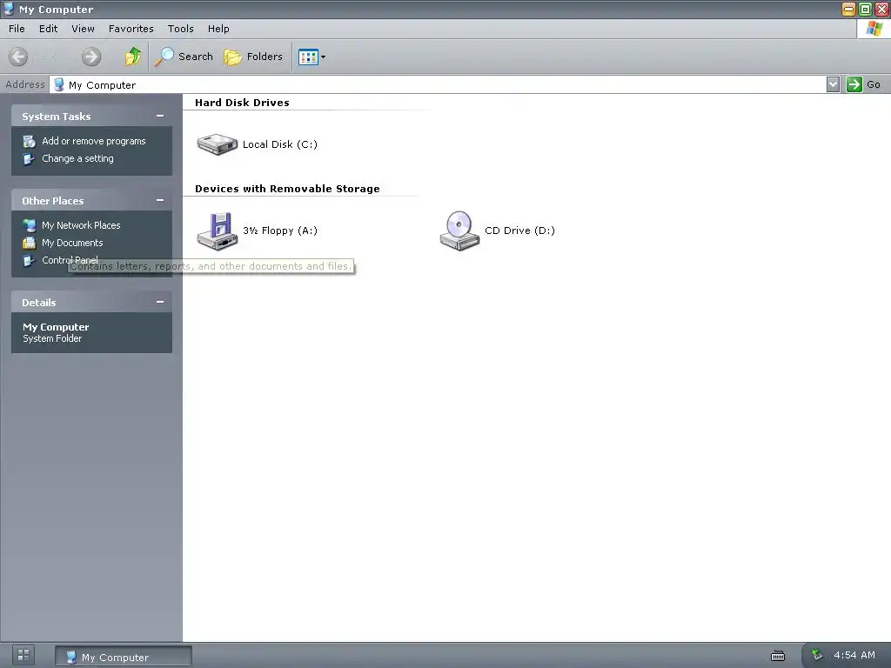Open the Help menu
Viewport: 891px width, 668px height.
(x=218, y=29)
